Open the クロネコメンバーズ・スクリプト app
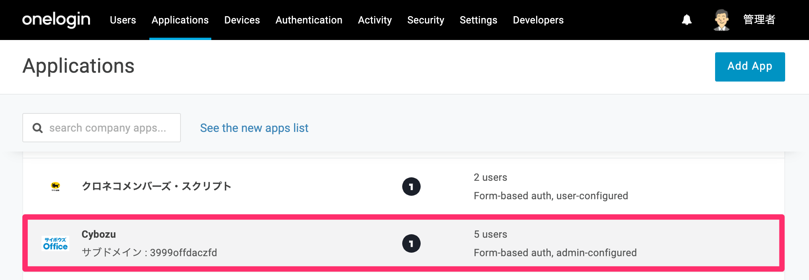 click(156, 187)
